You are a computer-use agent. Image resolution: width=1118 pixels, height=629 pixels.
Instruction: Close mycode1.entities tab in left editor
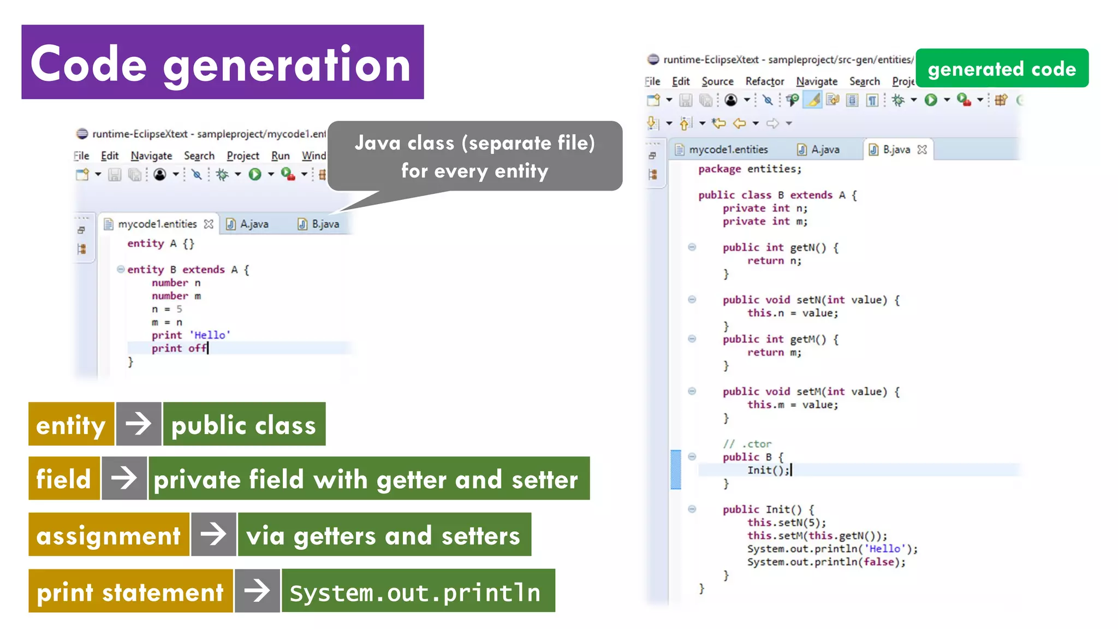(x=209, y=224)
